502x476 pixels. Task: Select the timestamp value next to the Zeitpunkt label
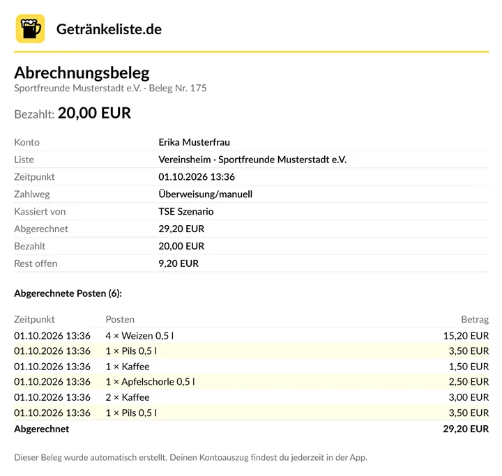tap(197, 177)
